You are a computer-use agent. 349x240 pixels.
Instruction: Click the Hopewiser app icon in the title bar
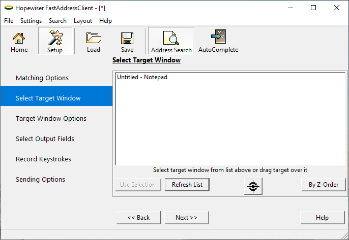9,8
